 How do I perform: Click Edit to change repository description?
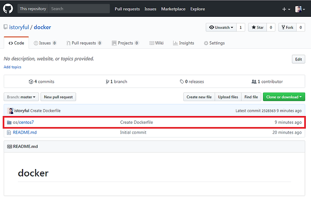pos(298,59)
